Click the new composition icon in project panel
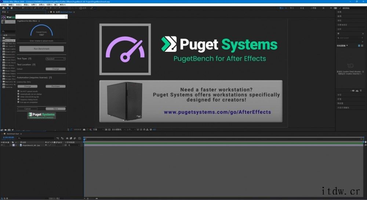Image resolution: width=367 pixels, height=200 pixels. [x=9, y=130]
